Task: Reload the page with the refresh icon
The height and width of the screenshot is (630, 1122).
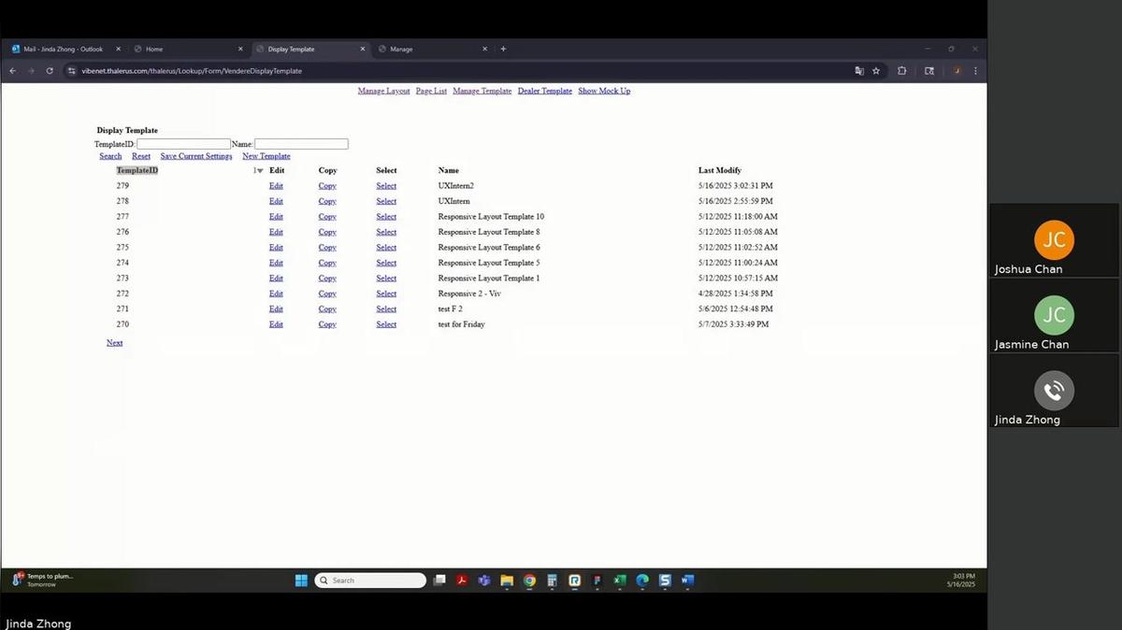Action: point(50,70)
